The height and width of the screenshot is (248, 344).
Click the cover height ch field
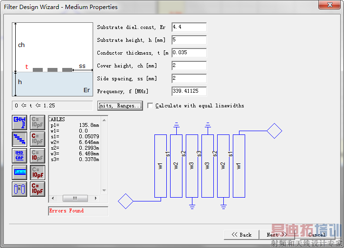pyautogui.click(x=189, y=66)
